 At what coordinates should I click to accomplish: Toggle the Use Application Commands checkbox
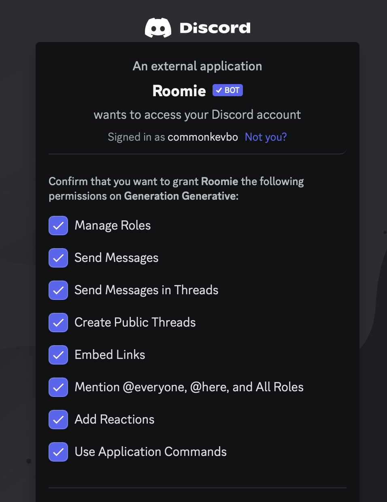coord(58,452)
